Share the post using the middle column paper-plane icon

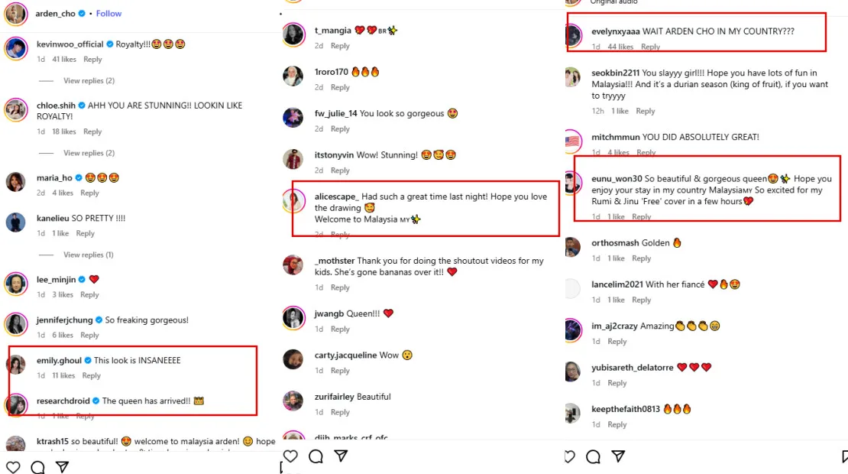[341, 456]
